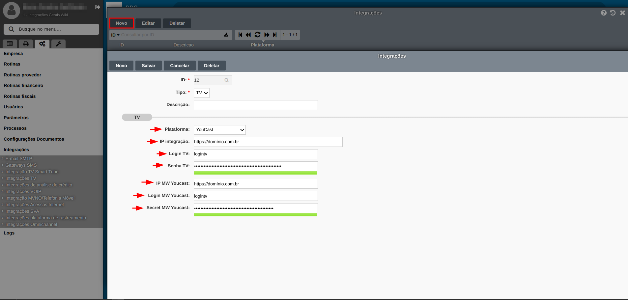The image size is (628, 300).
Task: Open Integrações VOIP submenu item
Action: (23, 192)
